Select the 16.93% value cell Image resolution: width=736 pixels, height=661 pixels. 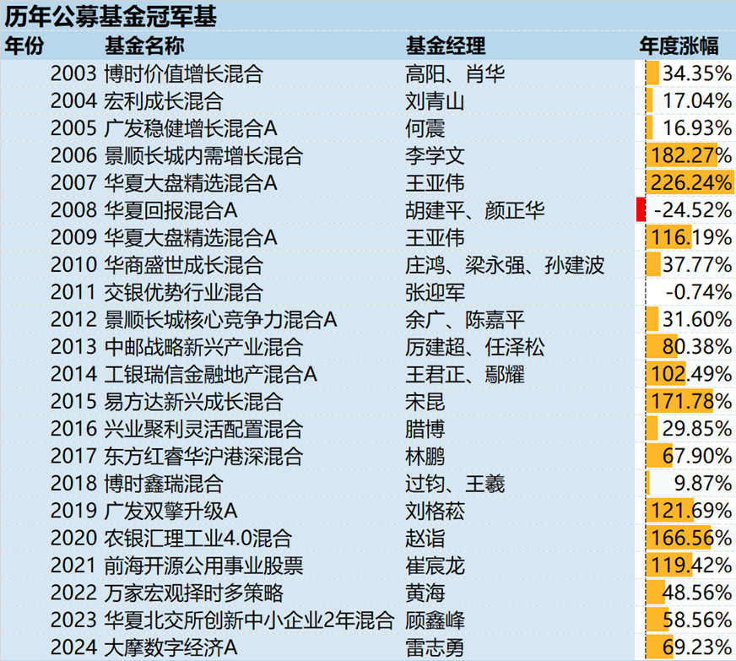click(x=697, y=128)
